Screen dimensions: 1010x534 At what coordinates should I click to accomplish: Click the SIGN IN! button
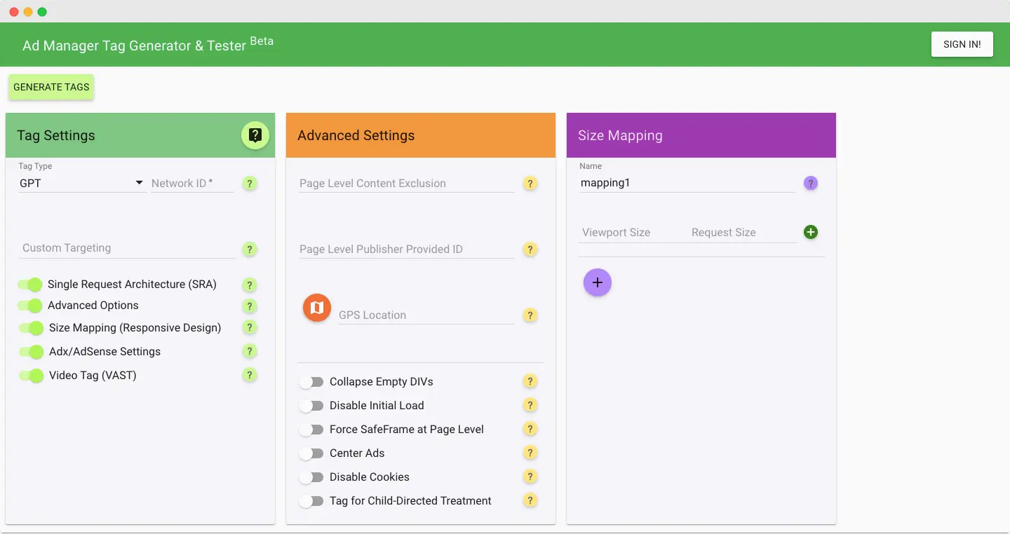tap(962, 44)
